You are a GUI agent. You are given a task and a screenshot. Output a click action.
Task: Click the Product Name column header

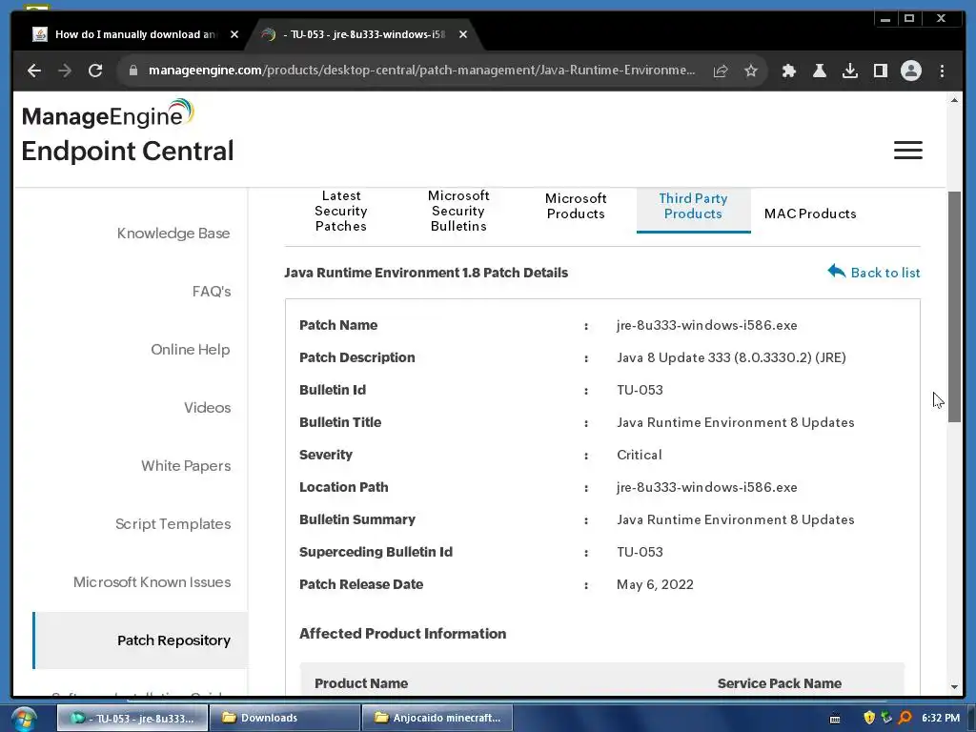click(361, 682)
